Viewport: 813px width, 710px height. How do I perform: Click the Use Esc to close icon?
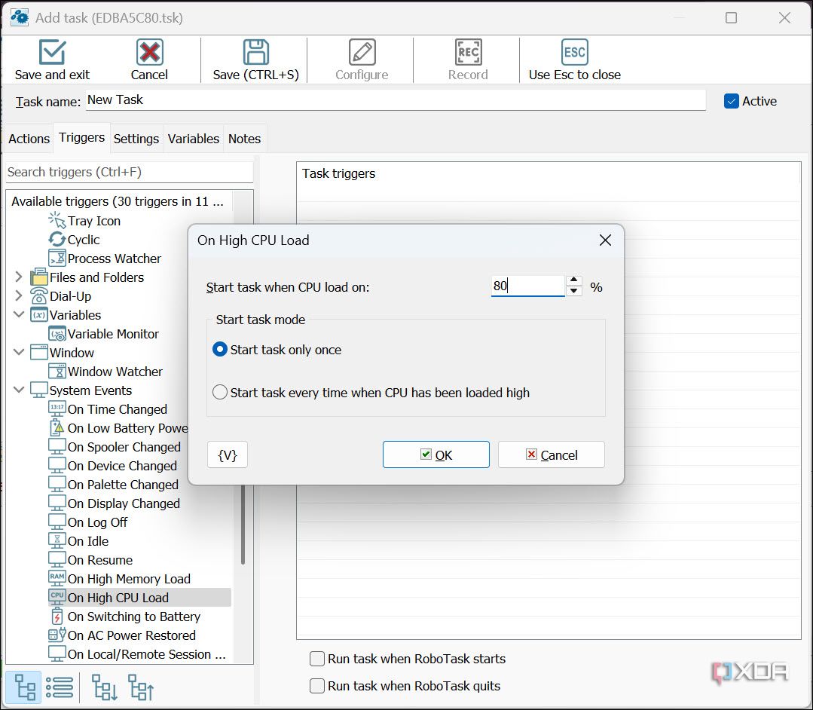pyautogui.click(x=574, y=52)
